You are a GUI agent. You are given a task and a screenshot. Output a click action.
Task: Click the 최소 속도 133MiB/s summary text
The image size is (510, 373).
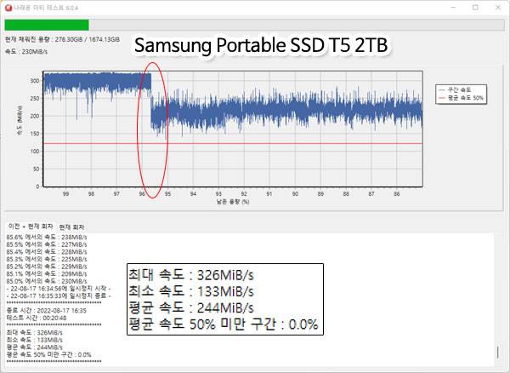click(x=191, y=290)
